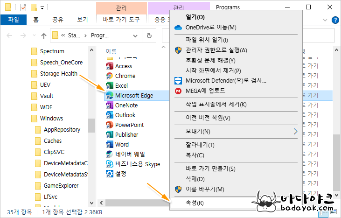Click the 비즈니스용 Skype shortcut icon
The height and width of the screenshot is (218, 341).
(109, 164)
